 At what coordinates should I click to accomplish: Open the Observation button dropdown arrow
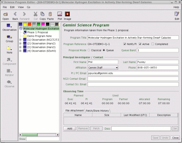tap(11, 27)
